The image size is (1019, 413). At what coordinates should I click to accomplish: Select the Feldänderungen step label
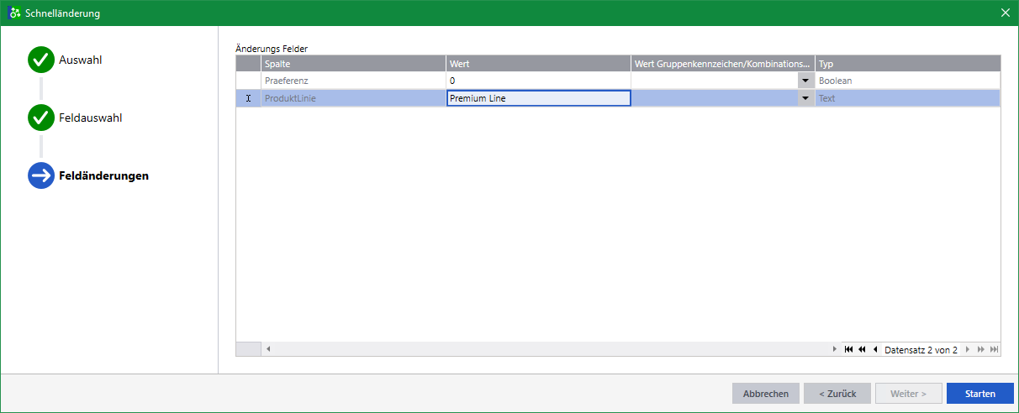pyautogui.click(x=103, y=176)
